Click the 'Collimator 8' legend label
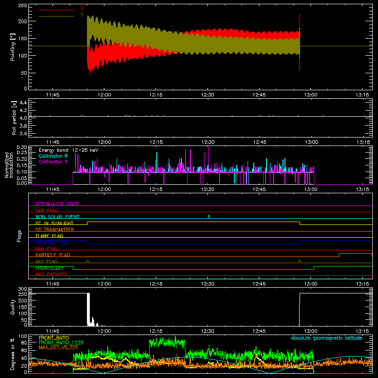This screenshot has width=378, height=378. tap(53, 156)
